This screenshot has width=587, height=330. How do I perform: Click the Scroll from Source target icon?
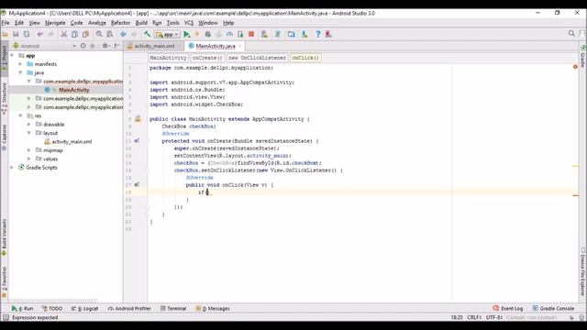point(83,46)
